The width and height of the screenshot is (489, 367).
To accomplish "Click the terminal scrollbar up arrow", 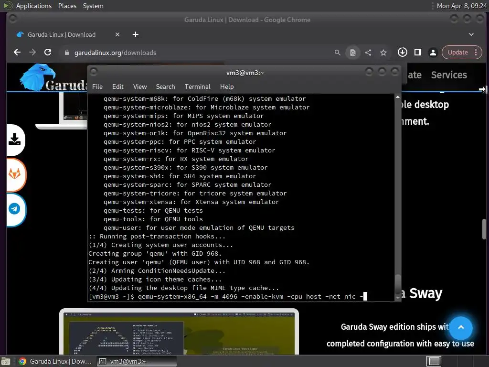I will point(398,97).
